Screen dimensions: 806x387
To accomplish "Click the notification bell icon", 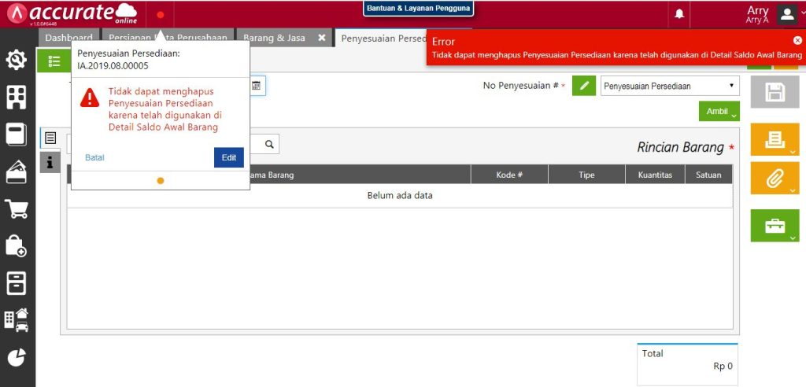I will [x=679, y=14].
